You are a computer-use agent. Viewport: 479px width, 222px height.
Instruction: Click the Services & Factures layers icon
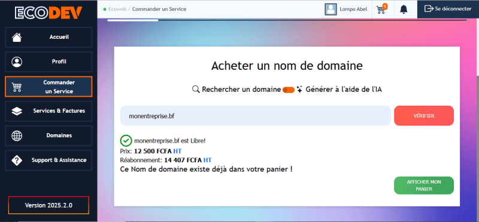tap(17, 111)
